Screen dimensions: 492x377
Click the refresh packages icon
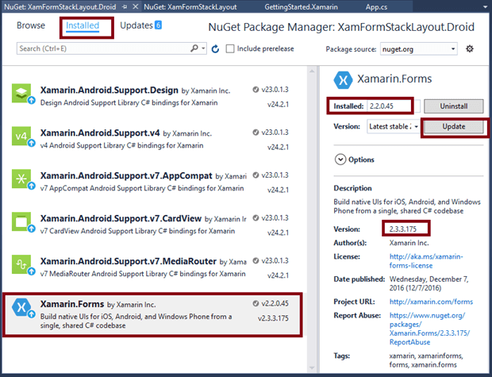215,49
